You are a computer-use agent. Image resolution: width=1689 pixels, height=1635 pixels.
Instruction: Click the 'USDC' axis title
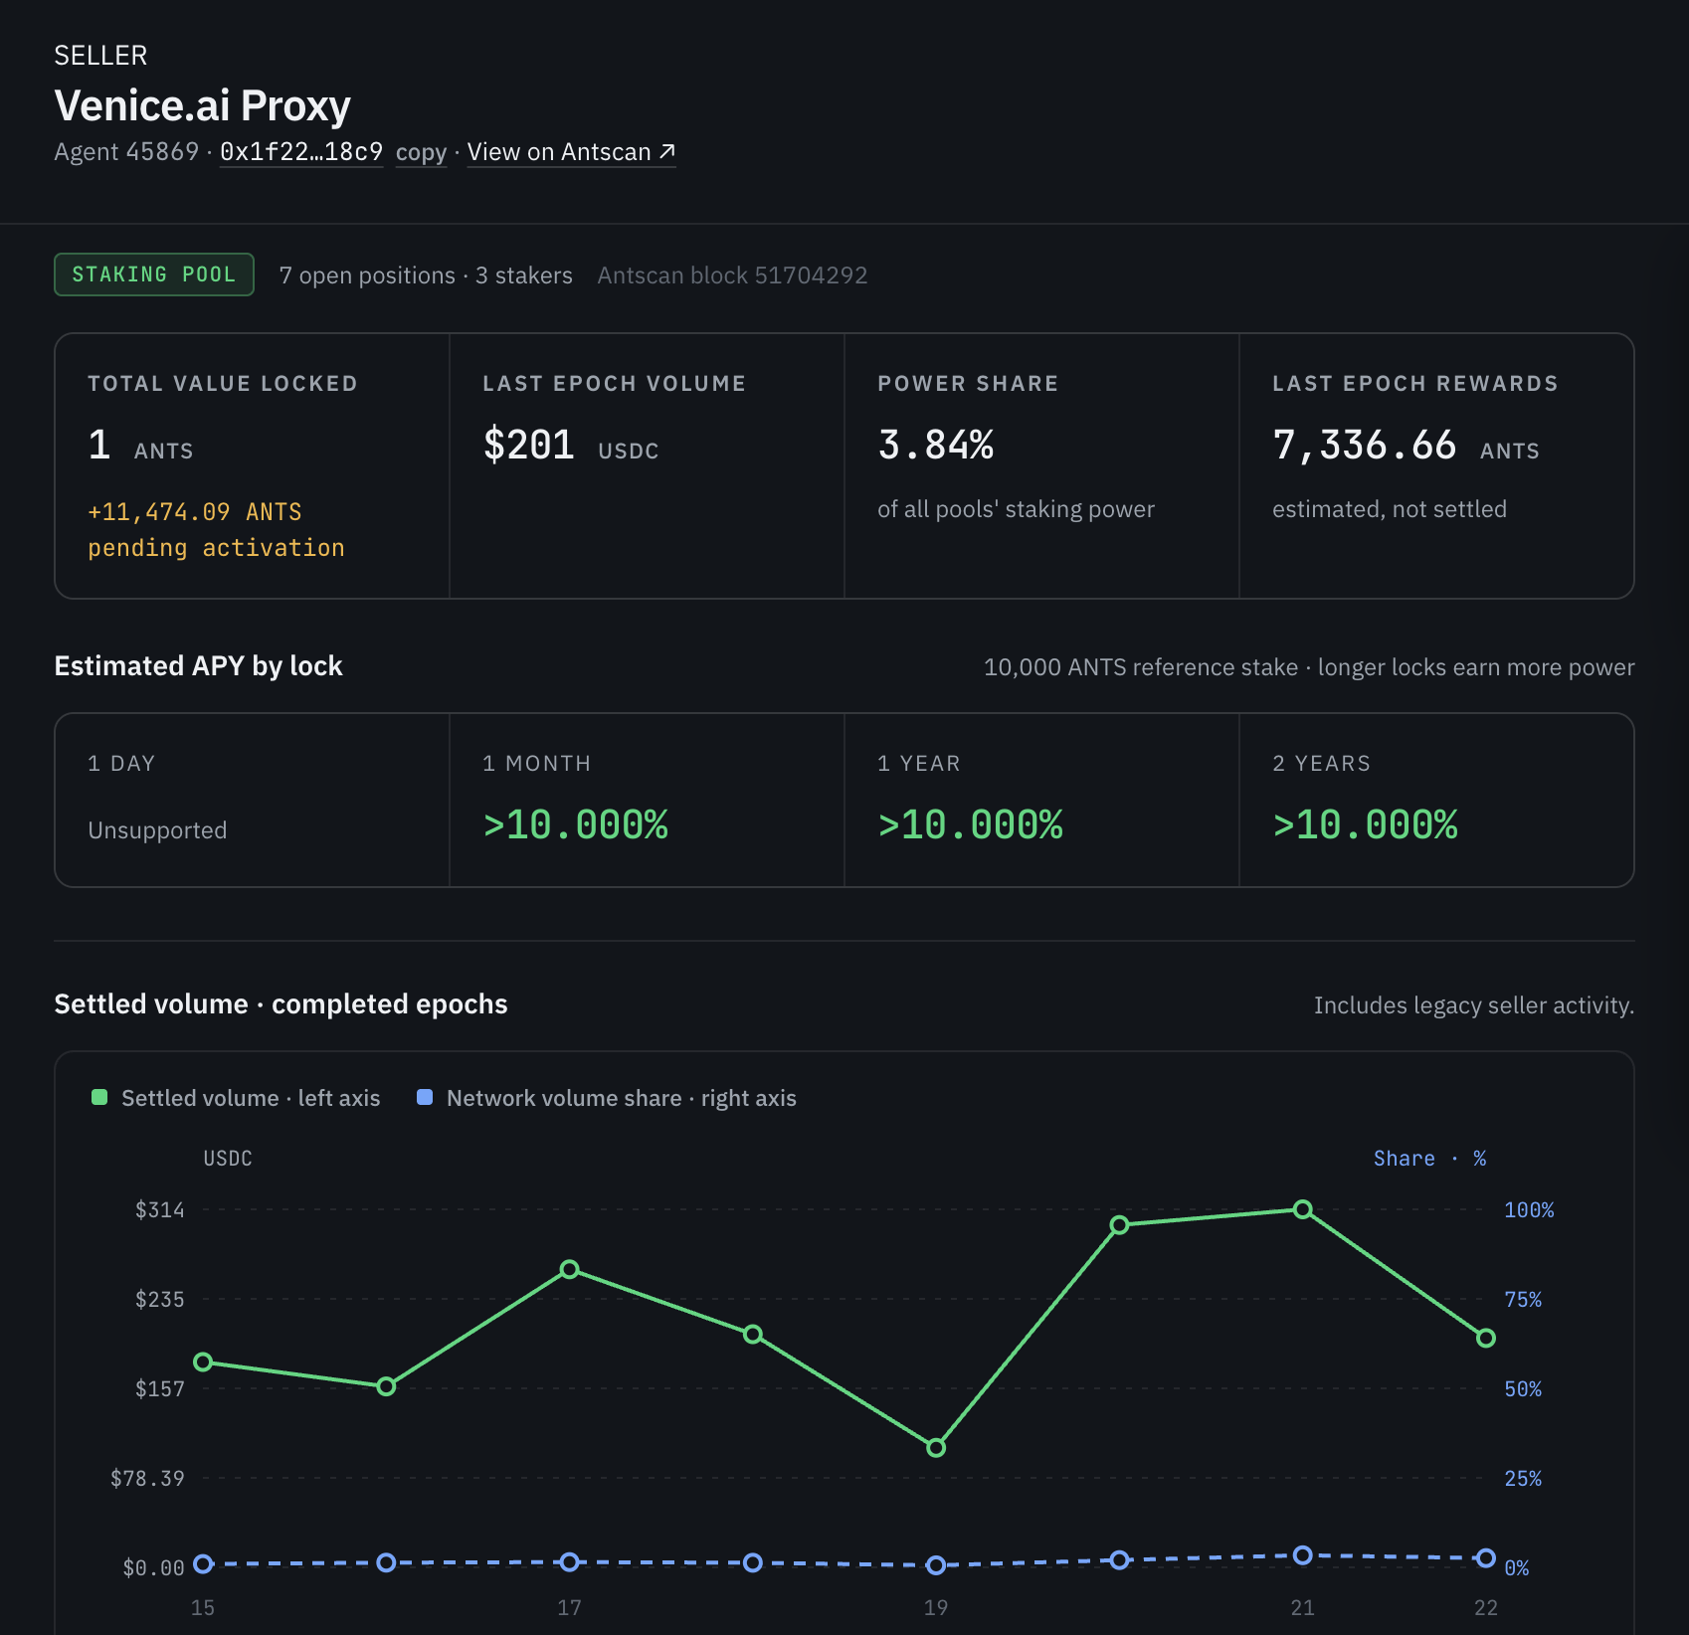(228, 1159)
